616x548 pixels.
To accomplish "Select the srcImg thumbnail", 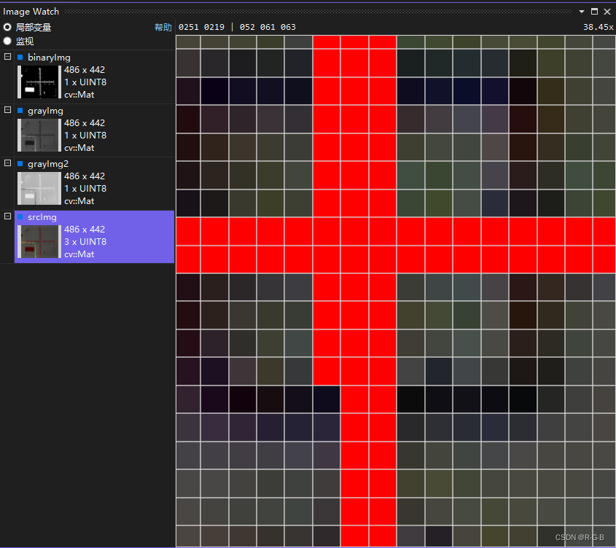I will click(39, 242).
